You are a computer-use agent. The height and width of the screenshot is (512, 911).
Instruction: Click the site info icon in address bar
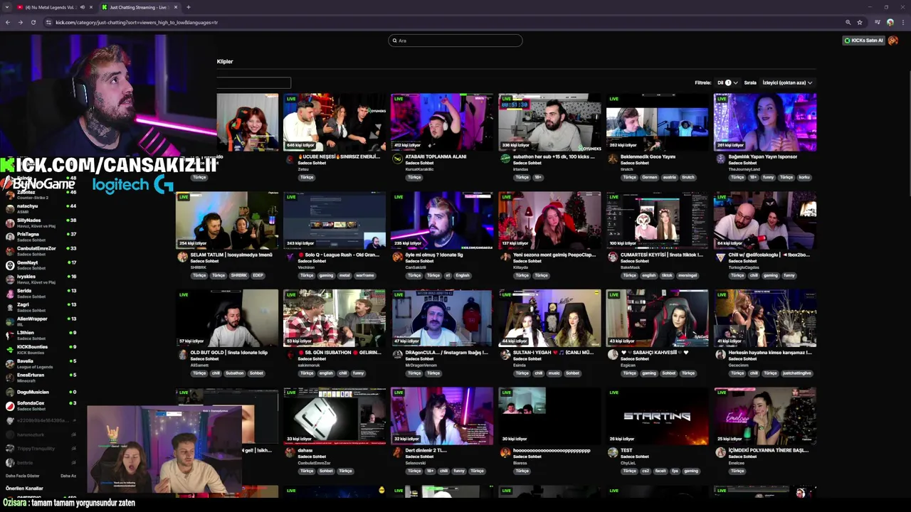(x=48, y=22)
